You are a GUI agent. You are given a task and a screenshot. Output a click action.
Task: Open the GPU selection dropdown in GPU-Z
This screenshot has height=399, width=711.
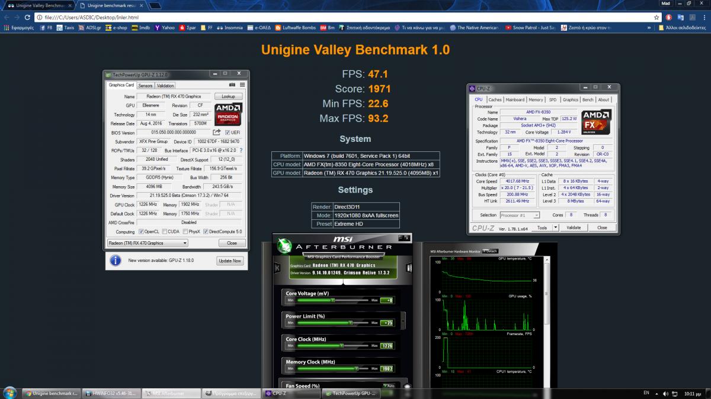click(x=148, y=243)
